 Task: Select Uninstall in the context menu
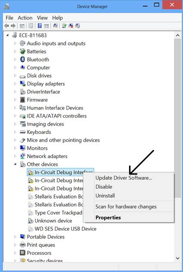tap(105, 196)
